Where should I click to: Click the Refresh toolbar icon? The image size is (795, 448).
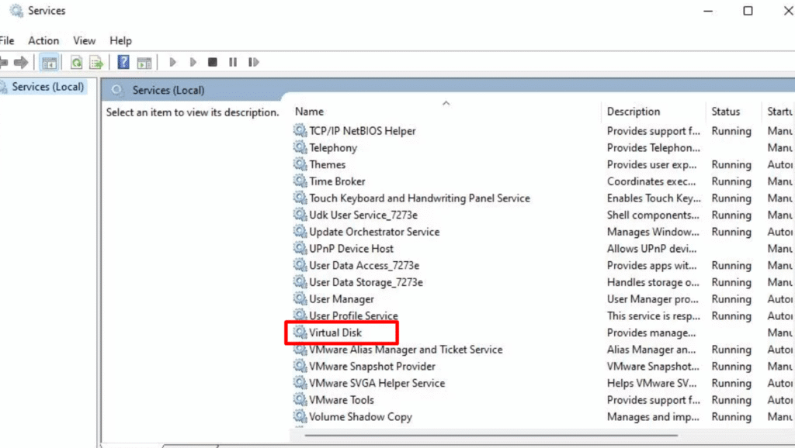point(76,63)
